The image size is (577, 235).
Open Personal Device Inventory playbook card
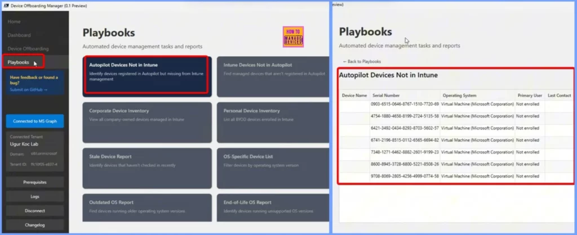pos(273,122)
